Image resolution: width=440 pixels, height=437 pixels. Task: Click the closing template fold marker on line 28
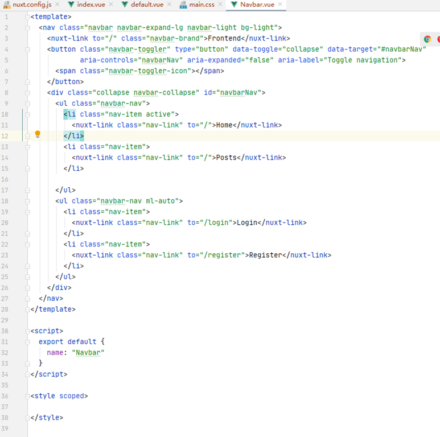pyautogui.click(x=27, y=310)
